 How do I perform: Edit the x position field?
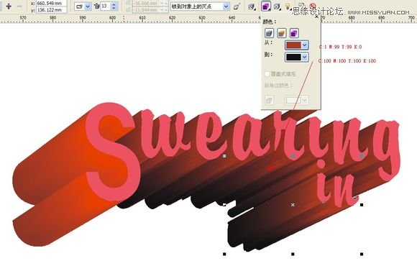coord(51,4)
